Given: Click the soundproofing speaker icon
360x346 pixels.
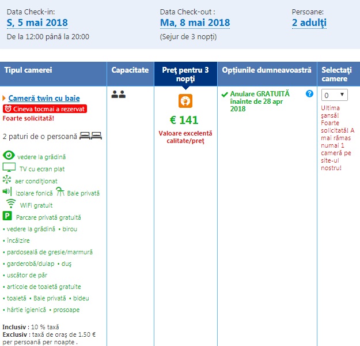Looking at the screenshot, I should (7, 191).
